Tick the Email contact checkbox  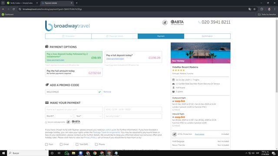click(61, 144)
